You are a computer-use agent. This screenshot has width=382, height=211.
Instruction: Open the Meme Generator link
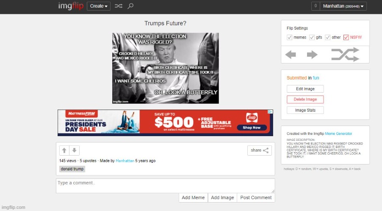click(338, 134)
